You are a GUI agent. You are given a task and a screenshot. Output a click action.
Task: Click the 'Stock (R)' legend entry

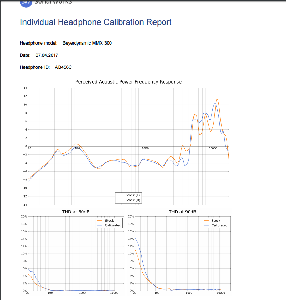click(133, 200)
